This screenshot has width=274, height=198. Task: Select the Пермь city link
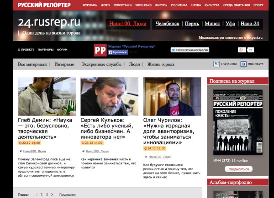pos(192,24)
